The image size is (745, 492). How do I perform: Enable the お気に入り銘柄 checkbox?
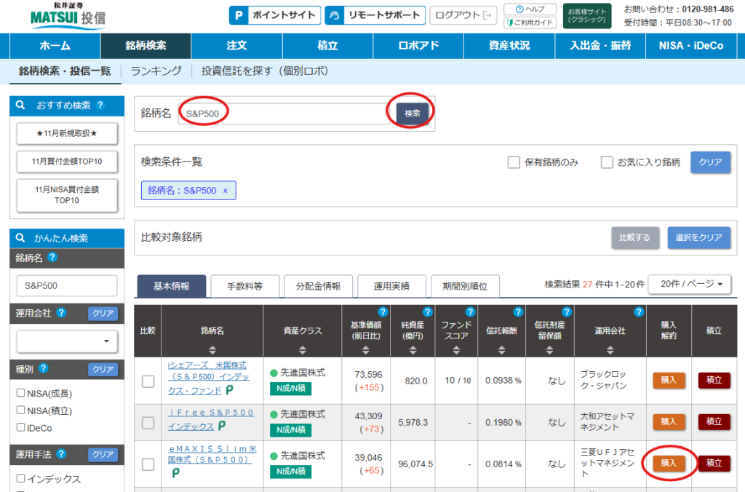coord(607,162)
